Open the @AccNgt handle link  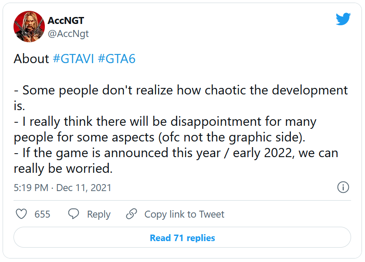[68, 34]
